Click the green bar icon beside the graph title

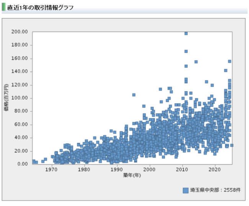point(4,7)
